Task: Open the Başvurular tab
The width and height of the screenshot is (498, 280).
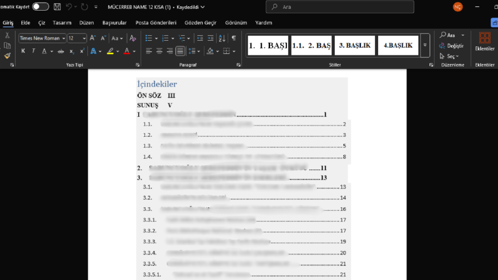Action: point(114,23)
